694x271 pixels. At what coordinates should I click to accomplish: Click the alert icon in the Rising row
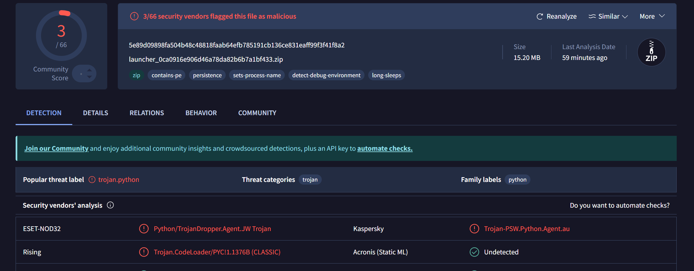[144, 252]
